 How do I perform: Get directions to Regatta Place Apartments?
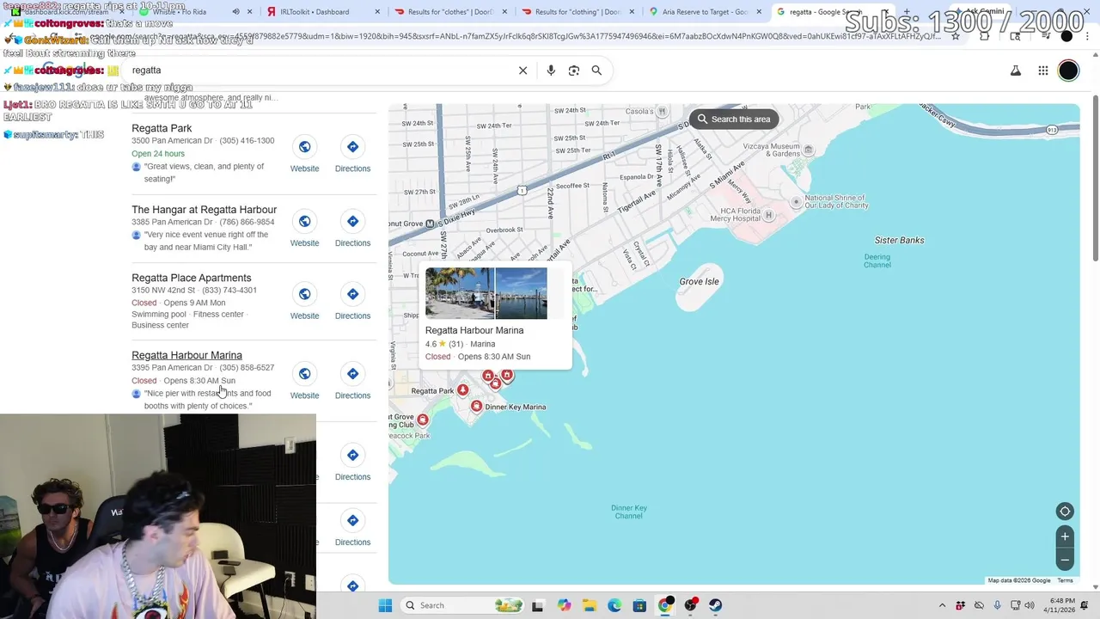[x=352, y=294]
